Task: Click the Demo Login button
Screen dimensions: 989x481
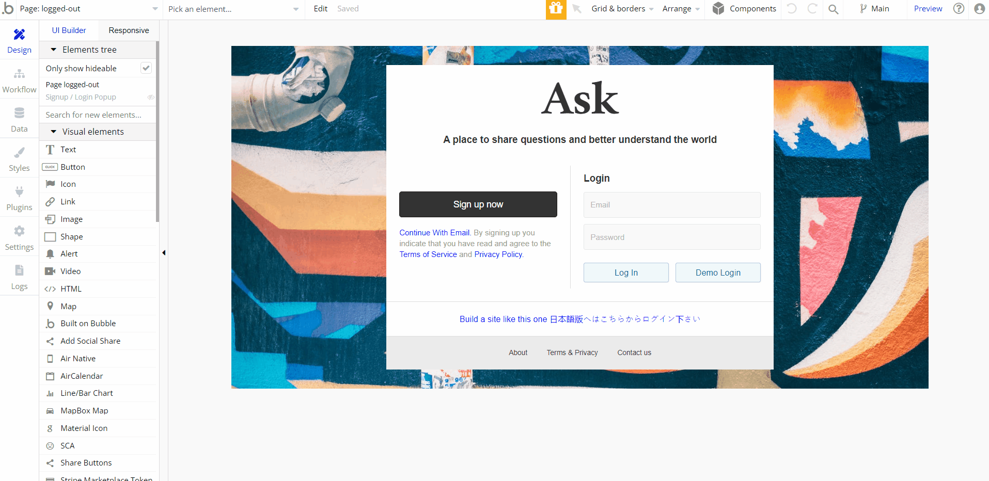Action: point(718,272)
